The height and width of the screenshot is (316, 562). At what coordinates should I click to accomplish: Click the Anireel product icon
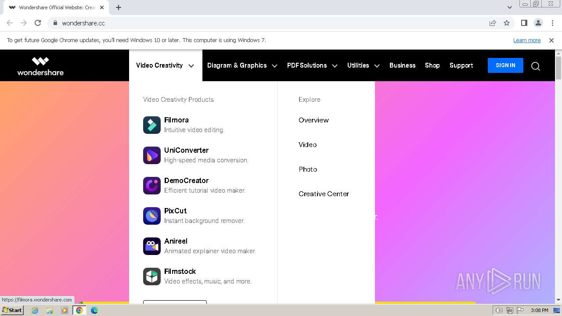tap(152, 246)
